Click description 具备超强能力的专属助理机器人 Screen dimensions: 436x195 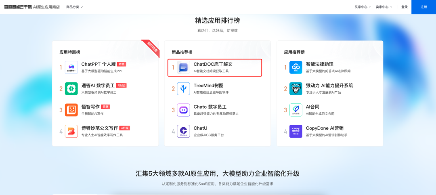coord(216,114)
